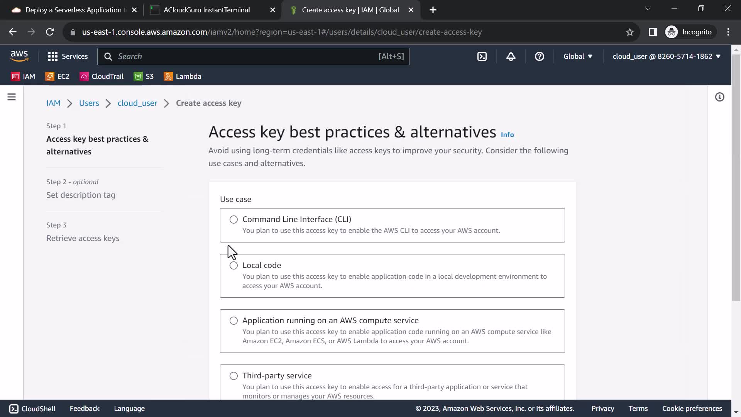
Task: Click the help question mark icon
Action: click(539, 56)
